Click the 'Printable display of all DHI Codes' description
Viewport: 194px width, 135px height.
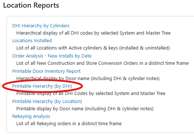click(91, 94)
